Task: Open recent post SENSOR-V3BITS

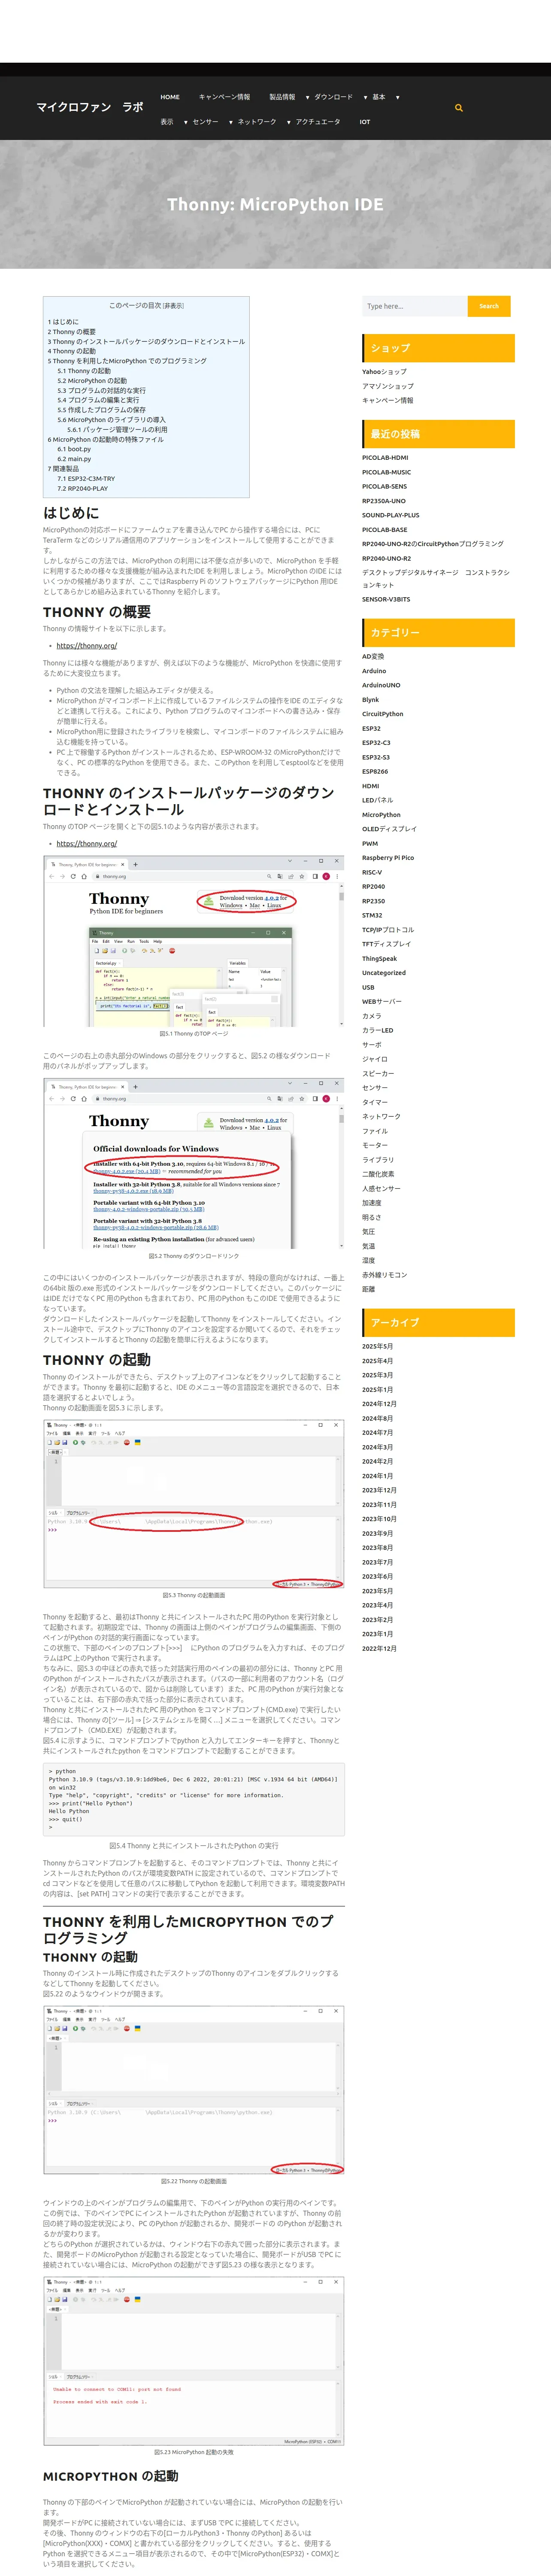Action: point(386,600)
